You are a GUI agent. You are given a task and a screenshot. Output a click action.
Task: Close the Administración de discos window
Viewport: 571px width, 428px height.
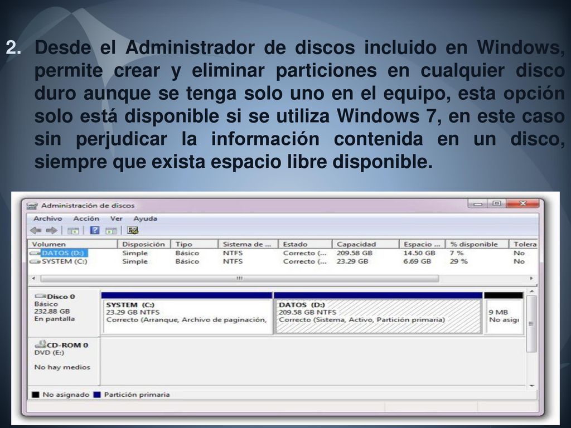coord(522,204)
